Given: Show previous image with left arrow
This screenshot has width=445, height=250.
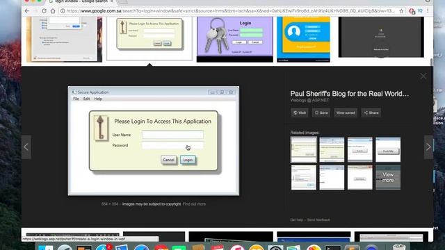Looking at the screenshot, I should 26,147.
